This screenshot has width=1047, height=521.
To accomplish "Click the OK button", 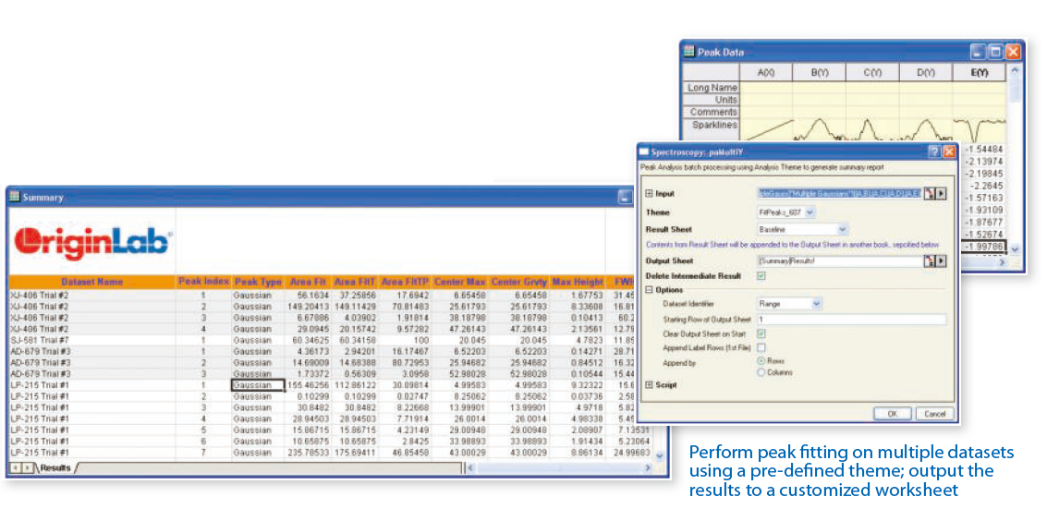I will 893,414.
